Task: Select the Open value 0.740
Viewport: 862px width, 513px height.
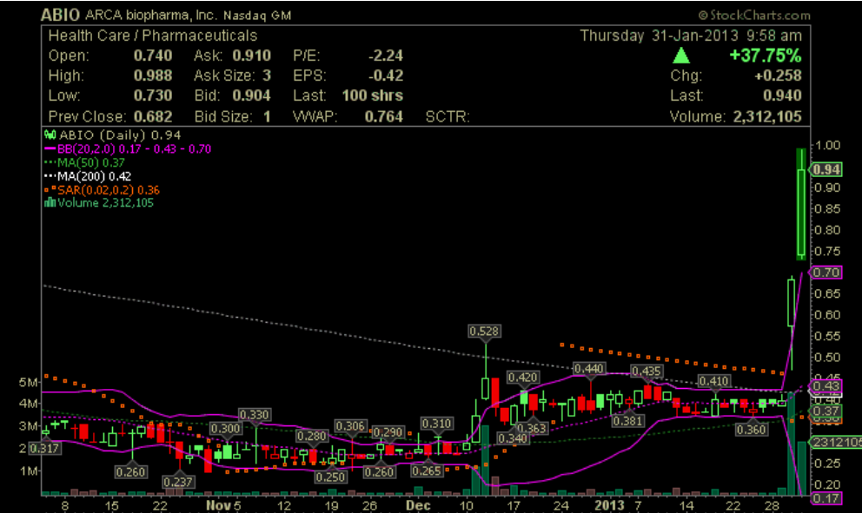Action: point(153,56)
